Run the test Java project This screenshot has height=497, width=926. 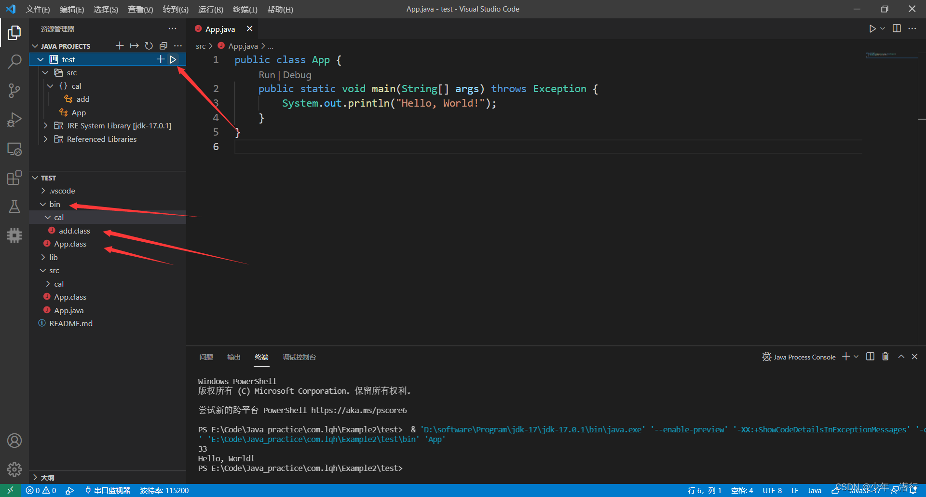click(x=173, y=59)
